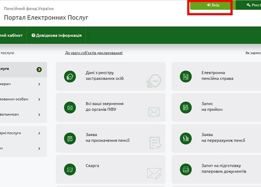
Task: Click the circled arrow icon in the sidebar
Action: click(39, 69)
